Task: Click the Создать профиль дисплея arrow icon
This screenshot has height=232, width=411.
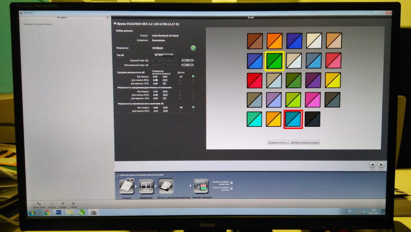Action: [232, 189]
